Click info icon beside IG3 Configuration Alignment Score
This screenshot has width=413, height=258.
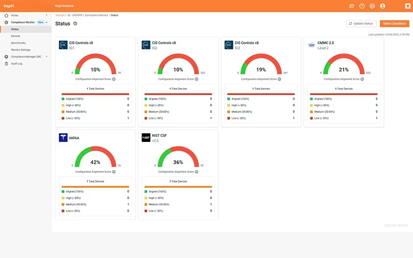(279, 79)
